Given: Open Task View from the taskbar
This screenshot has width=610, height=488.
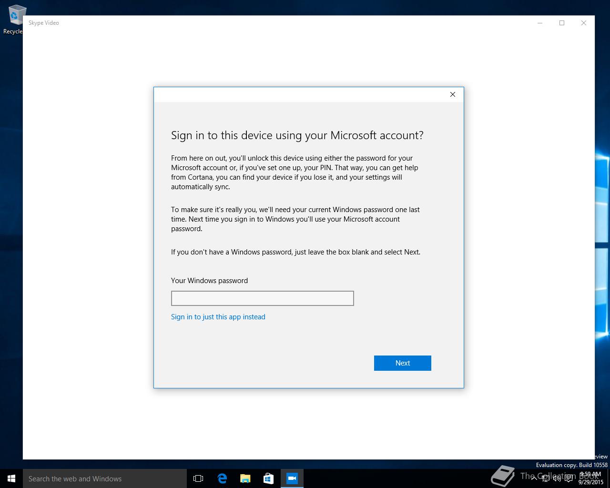Looking at the screenshot, I should click(x=198, y=478).
